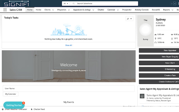Click the Search Salesforce field
The image size is (179, 112).
tap(104, 4)
